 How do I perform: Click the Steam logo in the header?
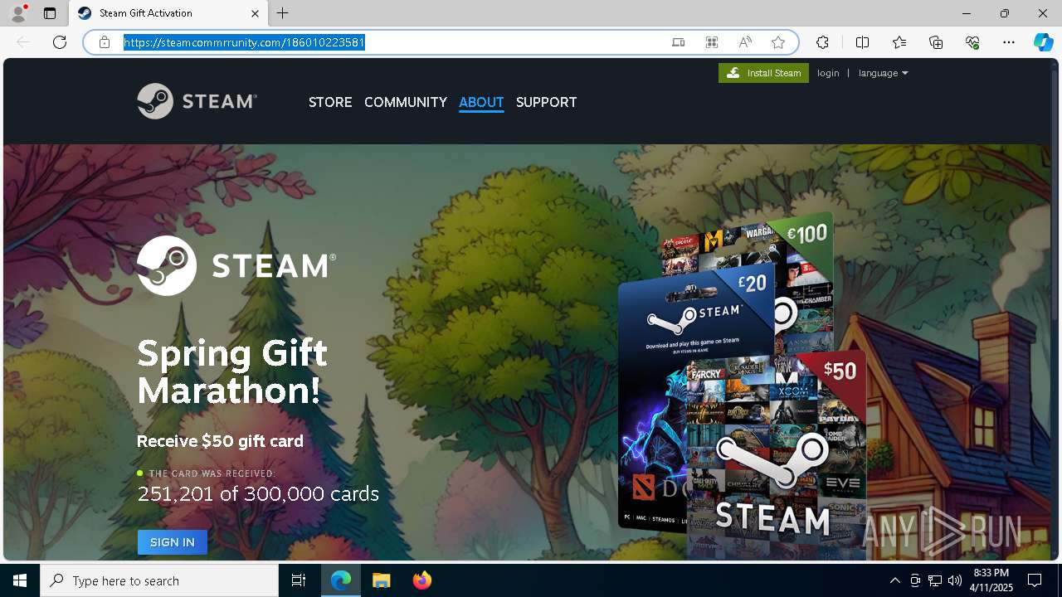[x=197, y=101]
